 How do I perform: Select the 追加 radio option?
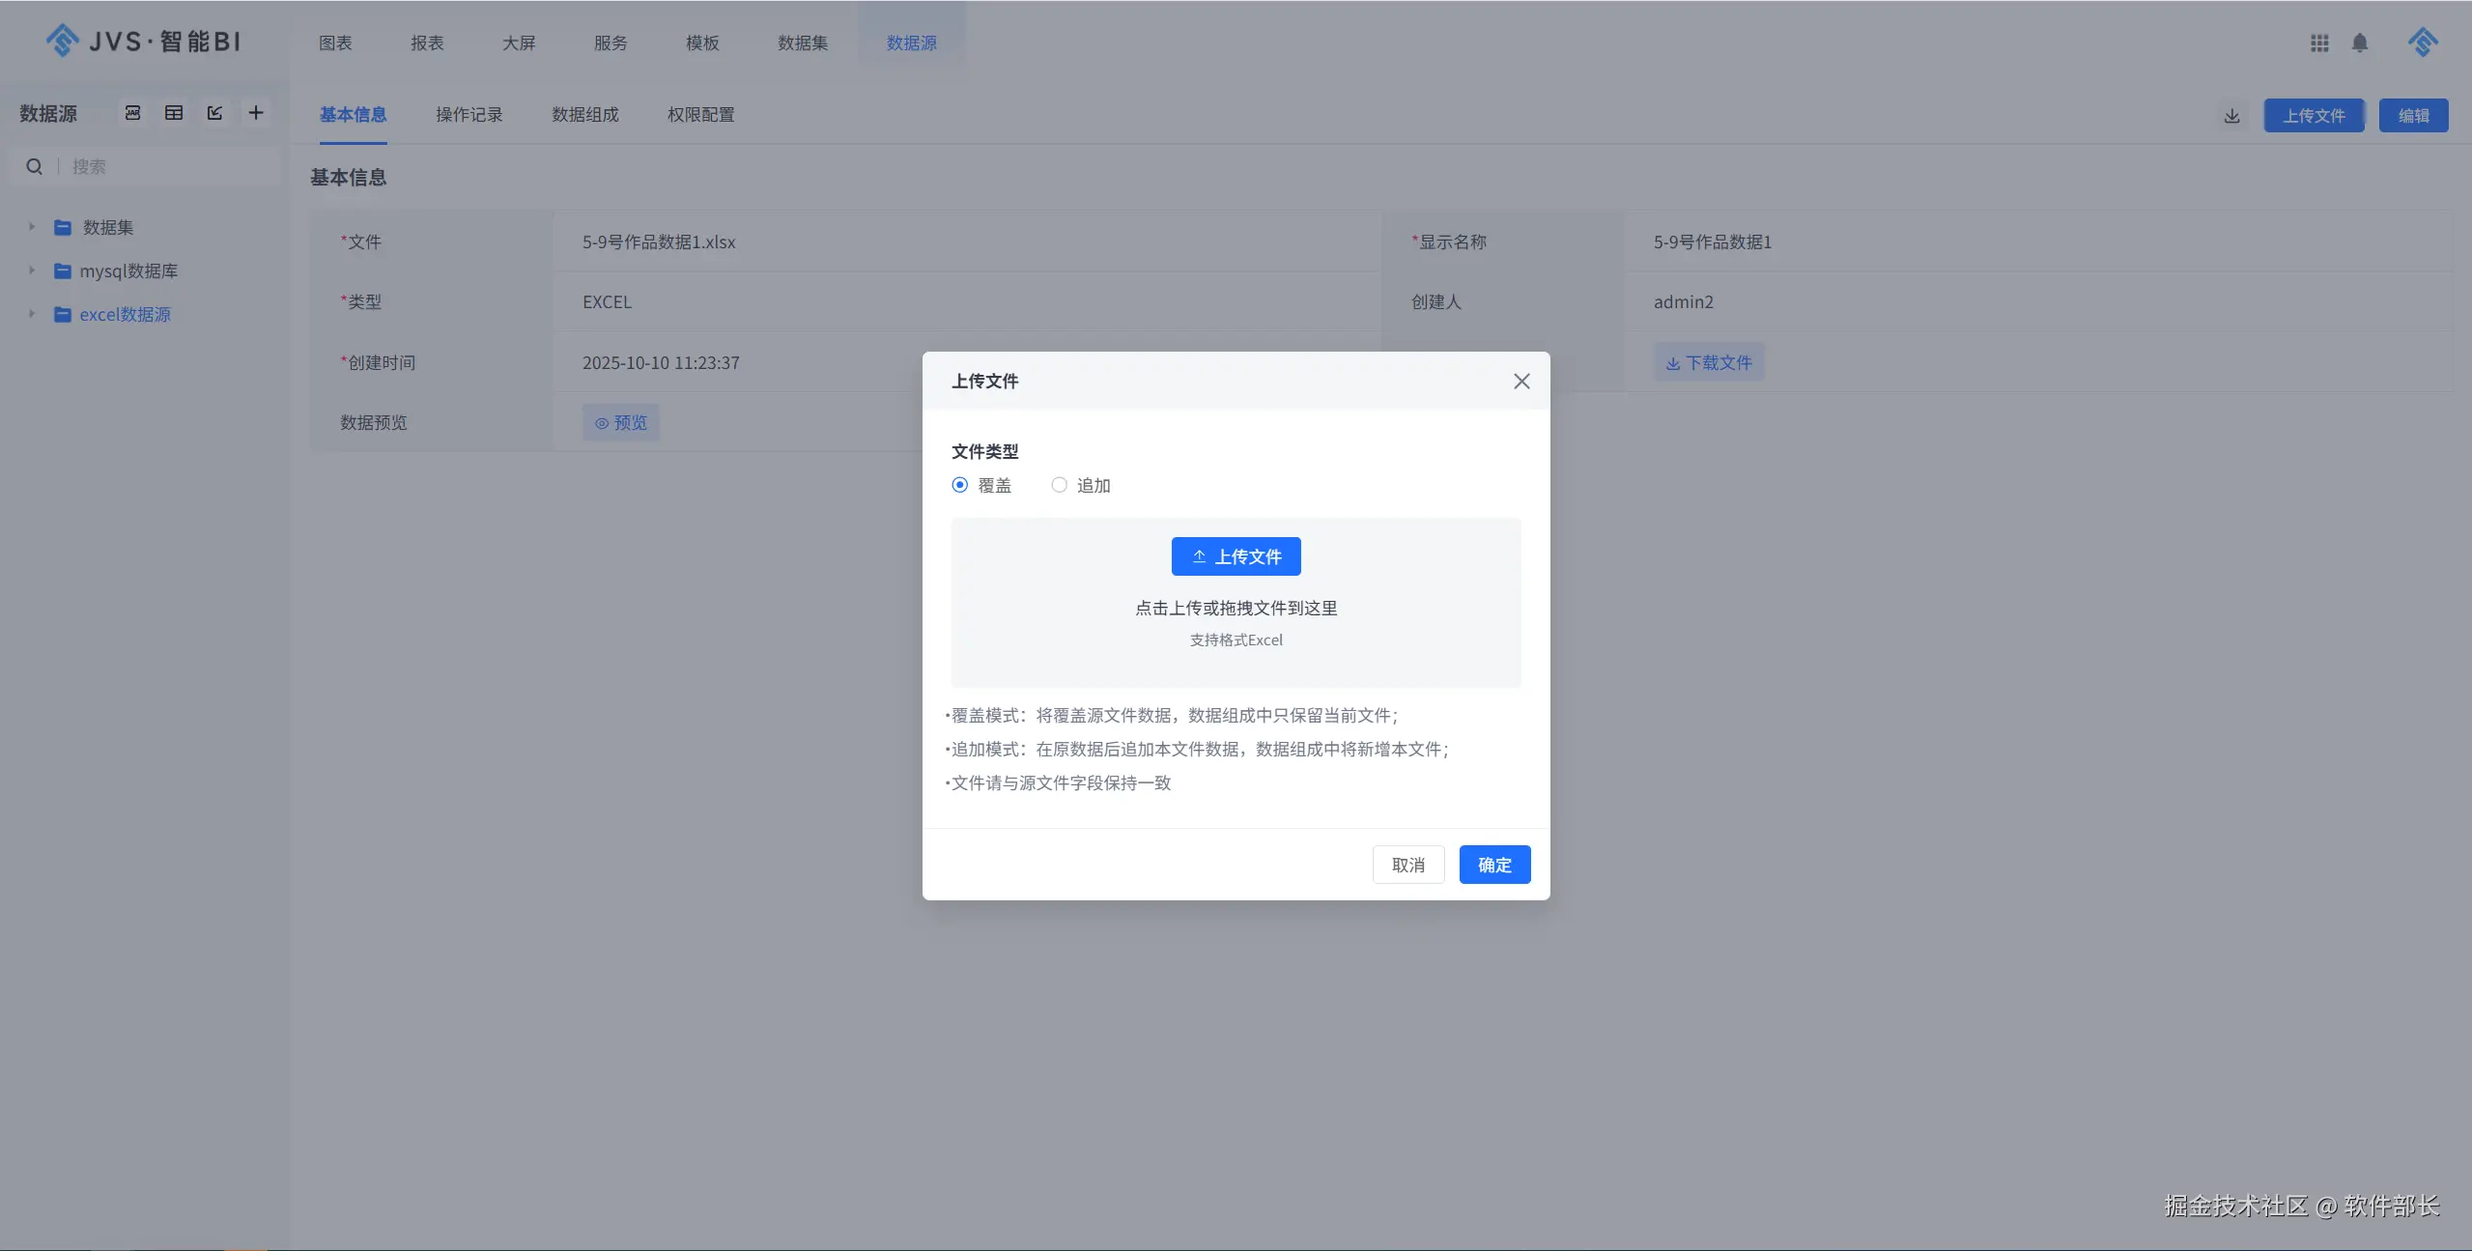(1059, 485)
